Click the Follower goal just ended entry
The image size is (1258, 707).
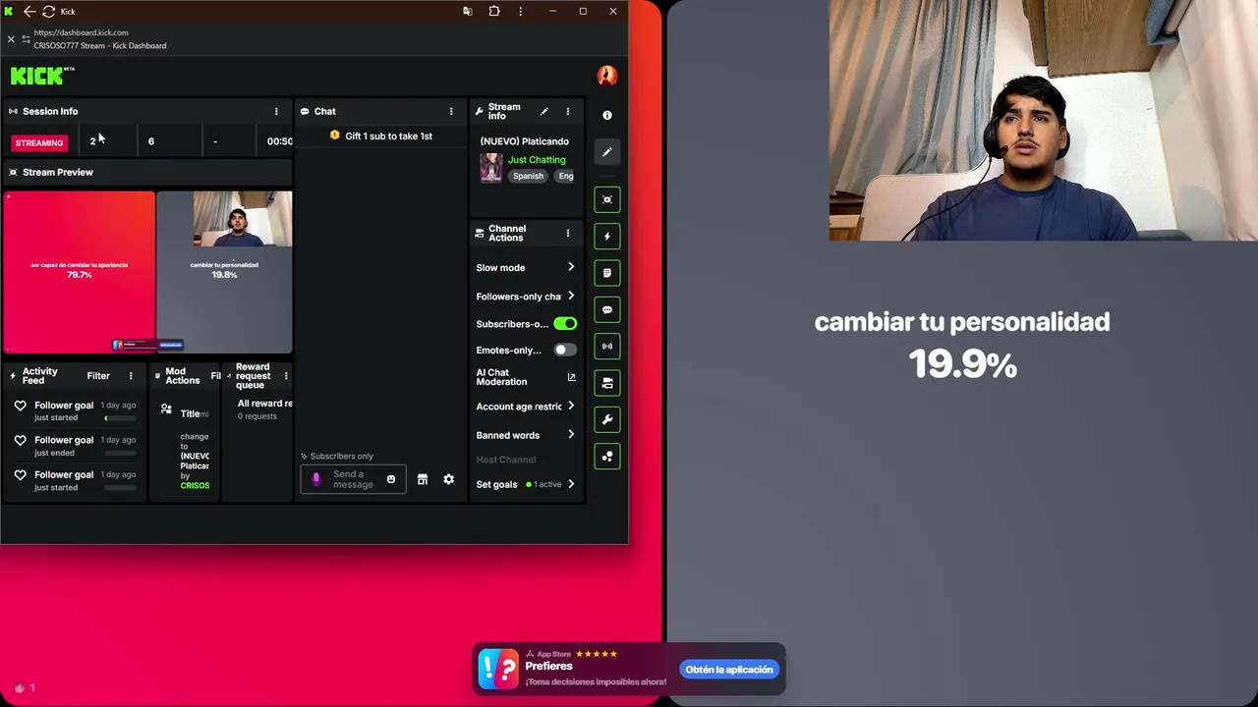coord(75,446)
